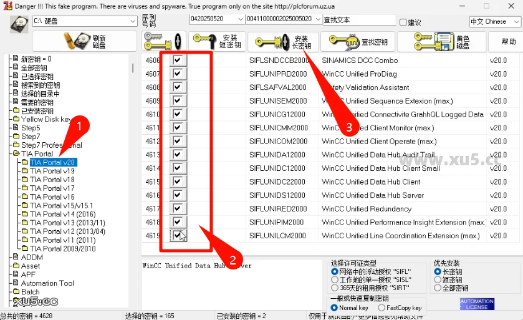
Task: Choose 全部密钥 under 优先安装
Action: tap(438, 288)
